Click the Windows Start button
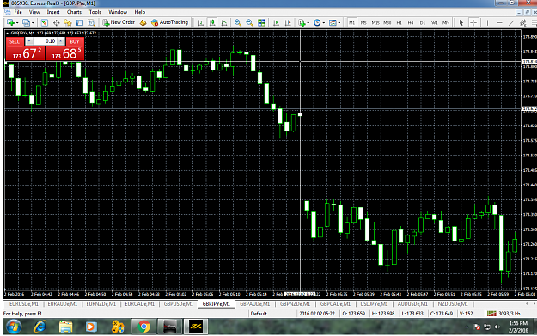Viewport: 537px width, 336px height. click(x=14, y=327)
